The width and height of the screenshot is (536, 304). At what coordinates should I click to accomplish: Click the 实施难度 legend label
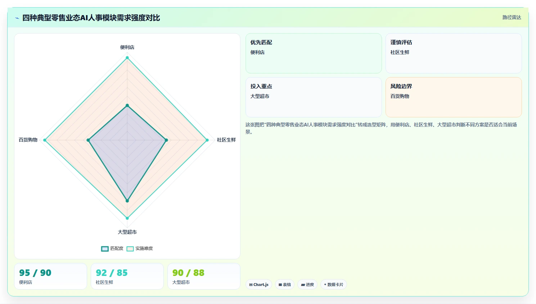pyautogui.click(x=144, y=249)
